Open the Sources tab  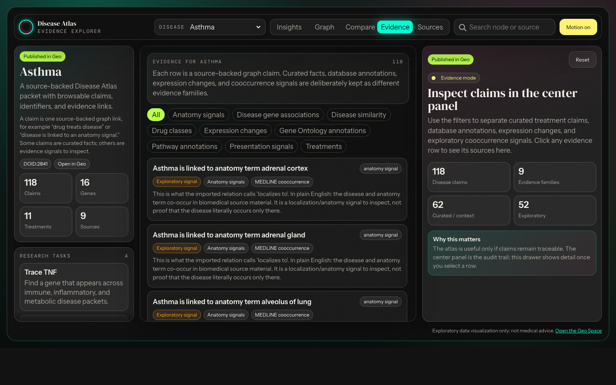430,27
